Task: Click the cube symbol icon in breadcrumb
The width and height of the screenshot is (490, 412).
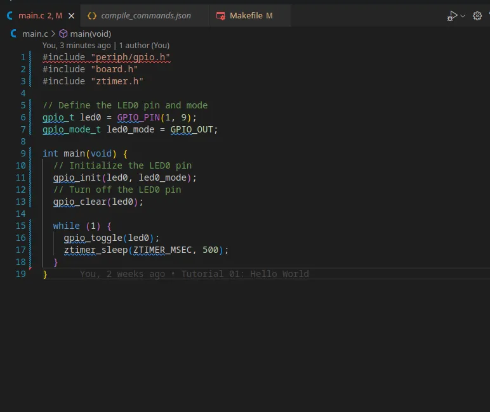Action: [x=63, y=34]
